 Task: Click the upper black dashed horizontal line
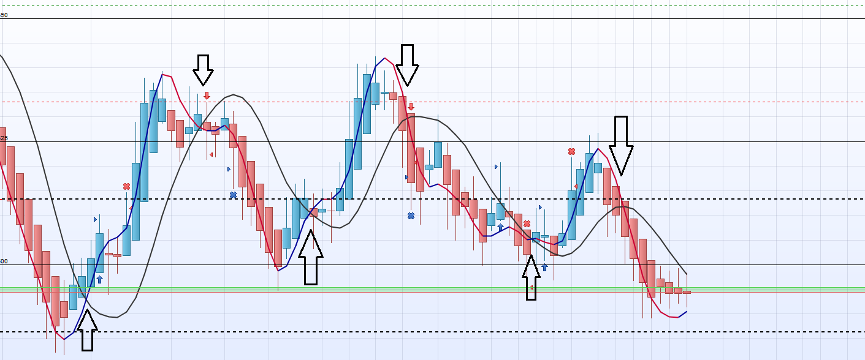(x=432, y=199)
